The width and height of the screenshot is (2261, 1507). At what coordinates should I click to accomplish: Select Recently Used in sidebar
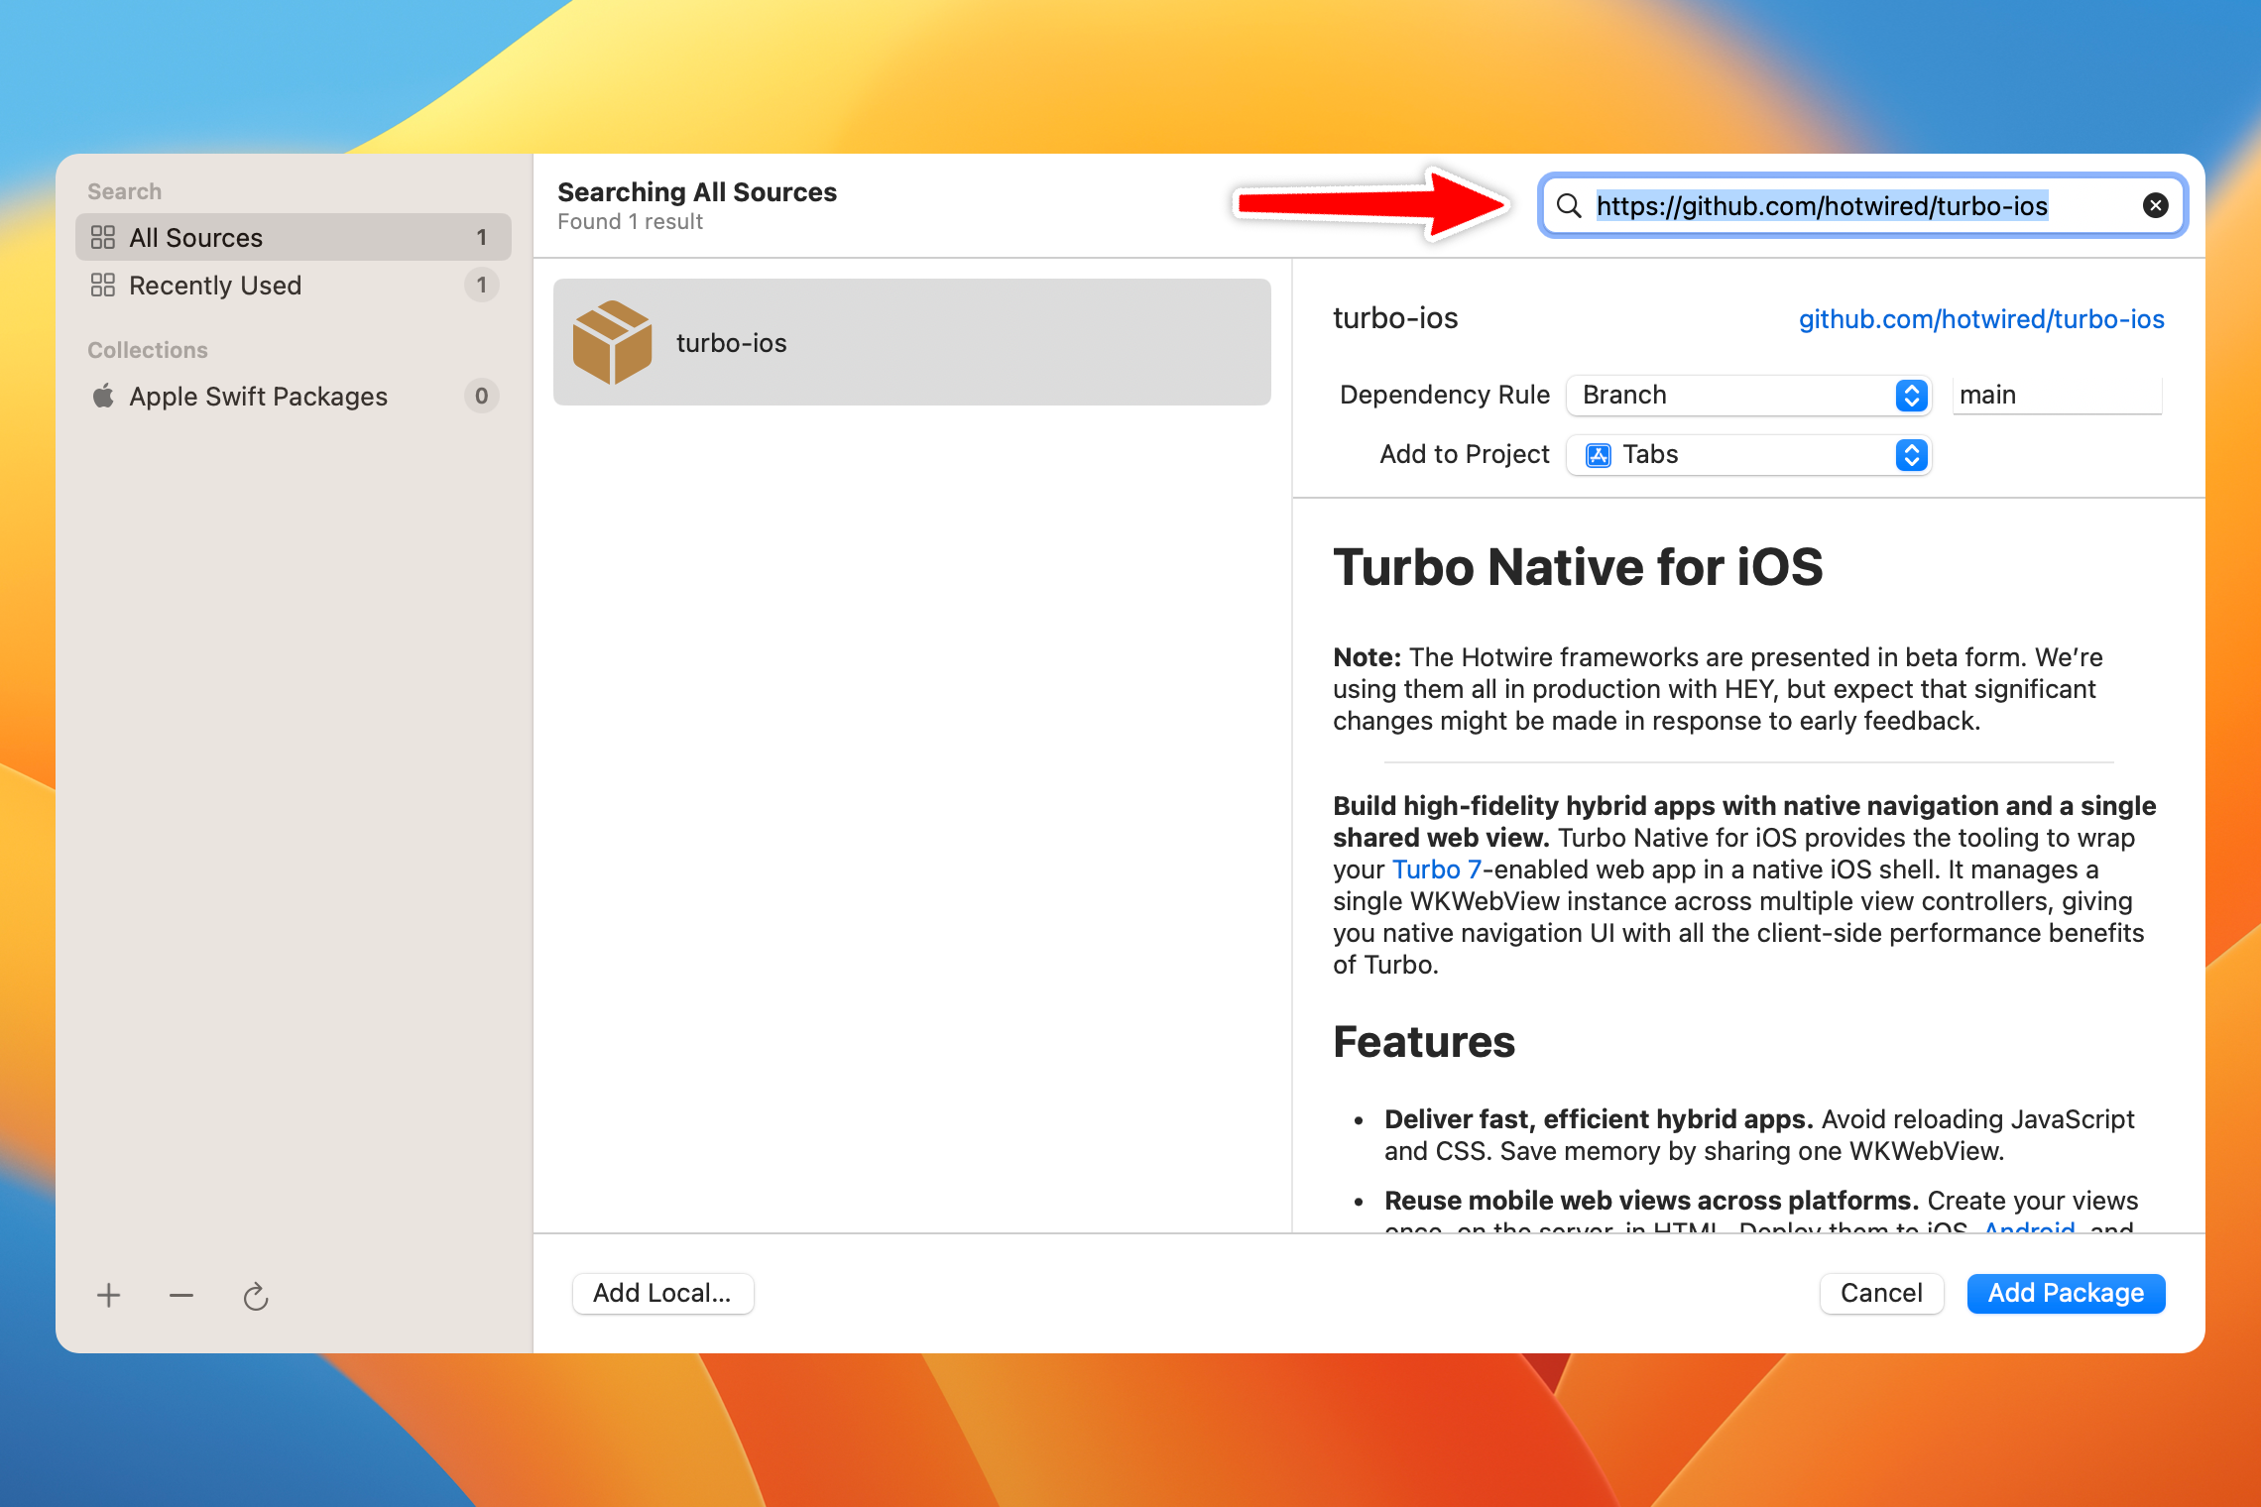coord(294,285)
